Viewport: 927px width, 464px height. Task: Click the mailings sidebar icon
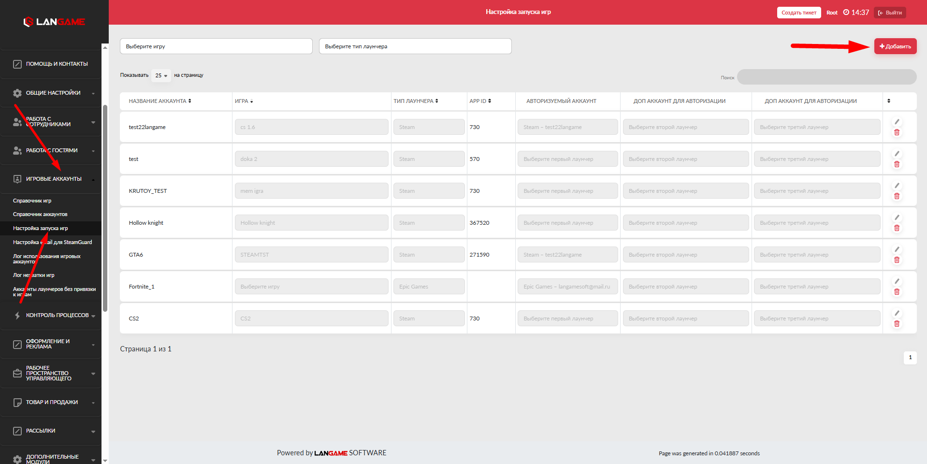click(x=17, y=431)
